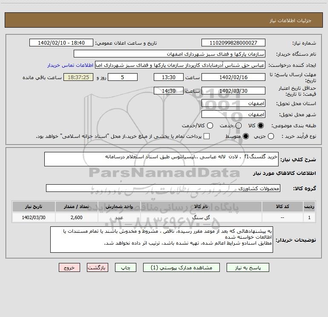
Task: Click the شماره نیاز number field
Action: (x=233, y=43)
